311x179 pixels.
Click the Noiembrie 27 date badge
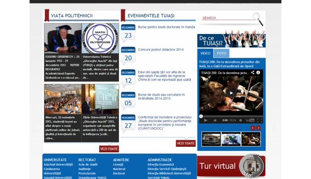[128, 124]
